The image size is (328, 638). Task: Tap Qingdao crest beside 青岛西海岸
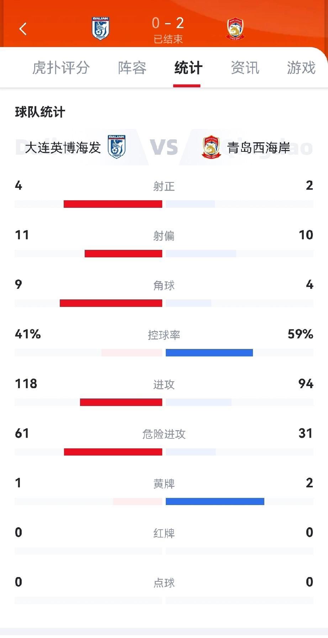[211, 147]
